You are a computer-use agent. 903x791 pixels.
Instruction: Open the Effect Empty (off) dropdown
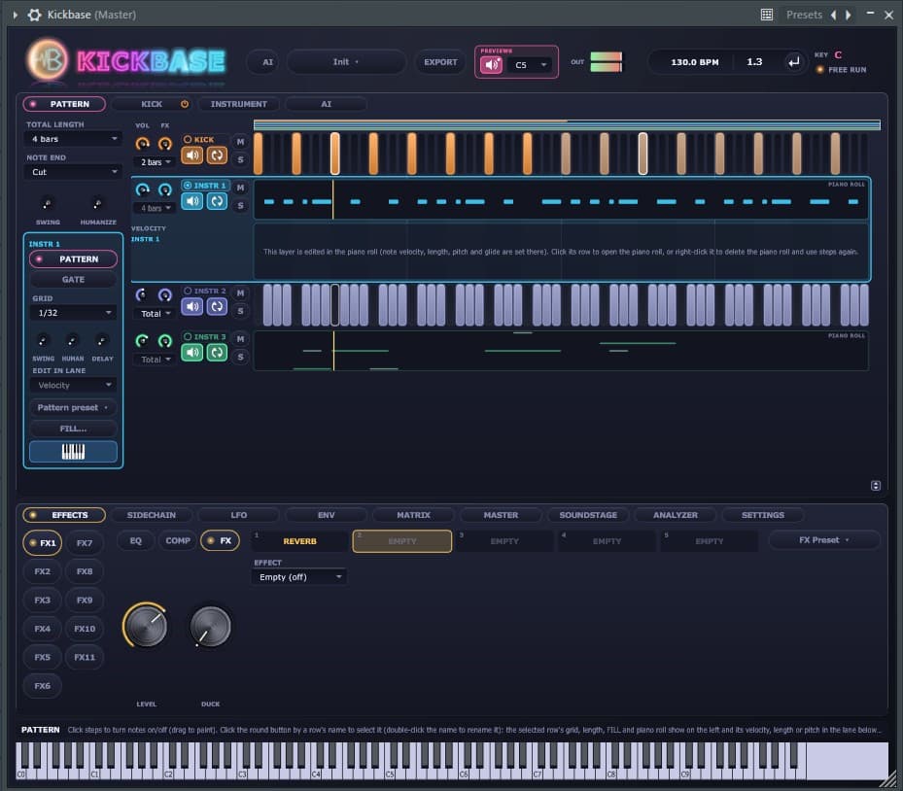point(299,577)
